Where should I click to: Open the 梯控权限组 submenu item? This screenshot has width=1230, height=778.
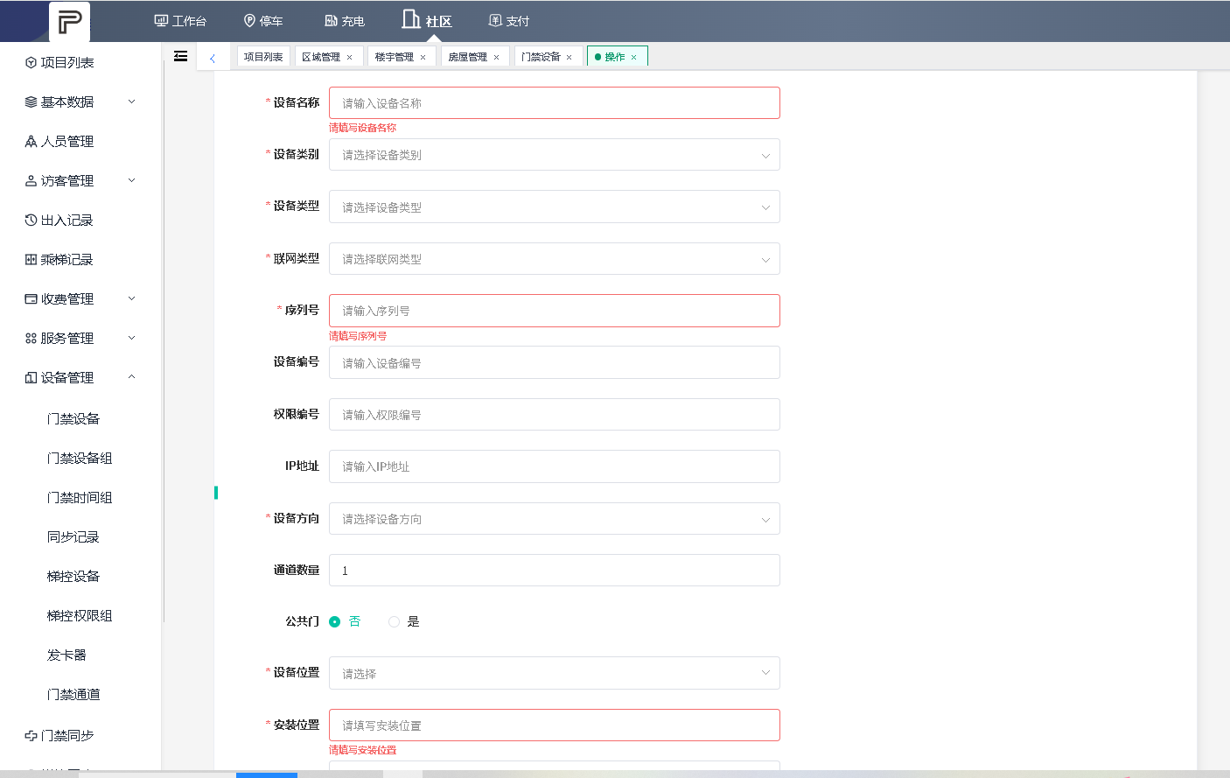click(x=80, y=615)
